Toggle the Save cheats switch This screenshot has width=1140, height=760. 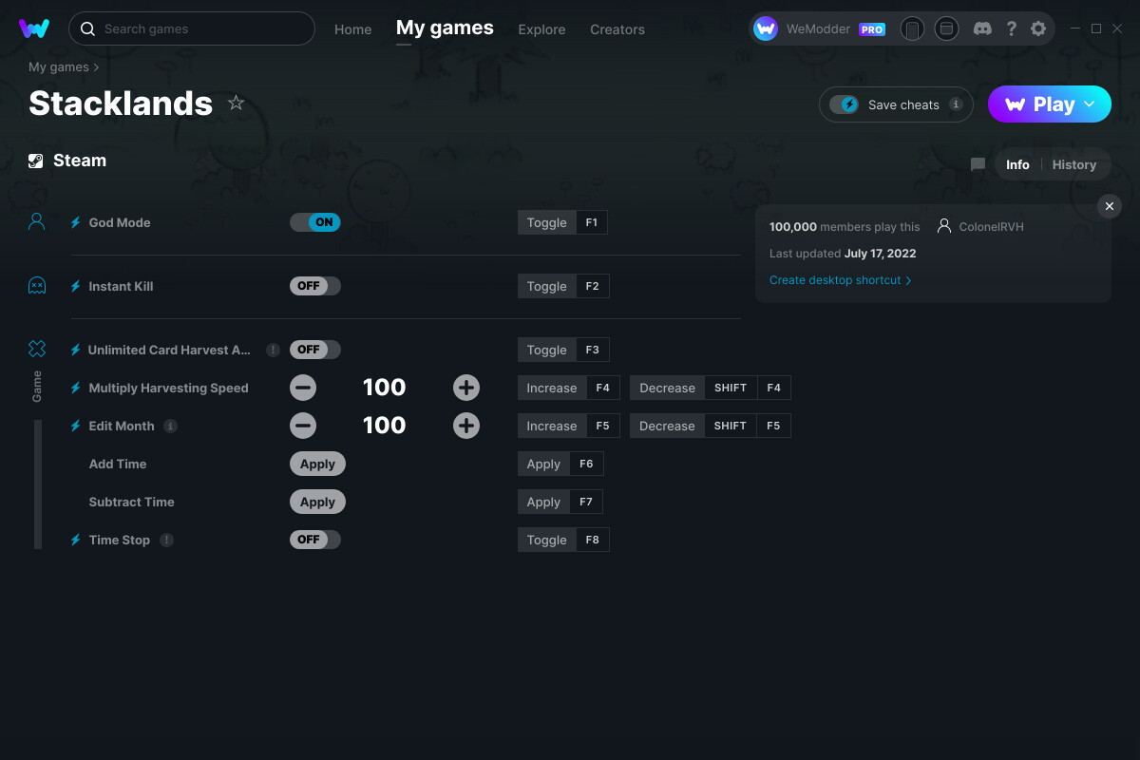(844, 104)
